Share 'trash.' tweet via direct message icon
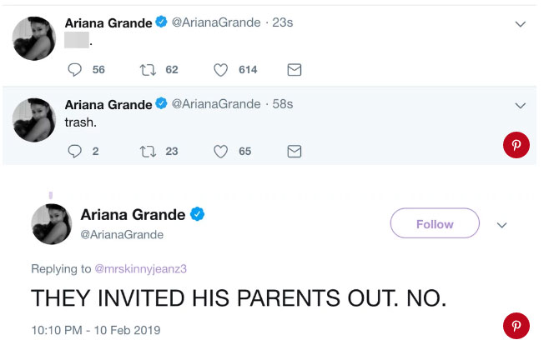 [294, 151]
